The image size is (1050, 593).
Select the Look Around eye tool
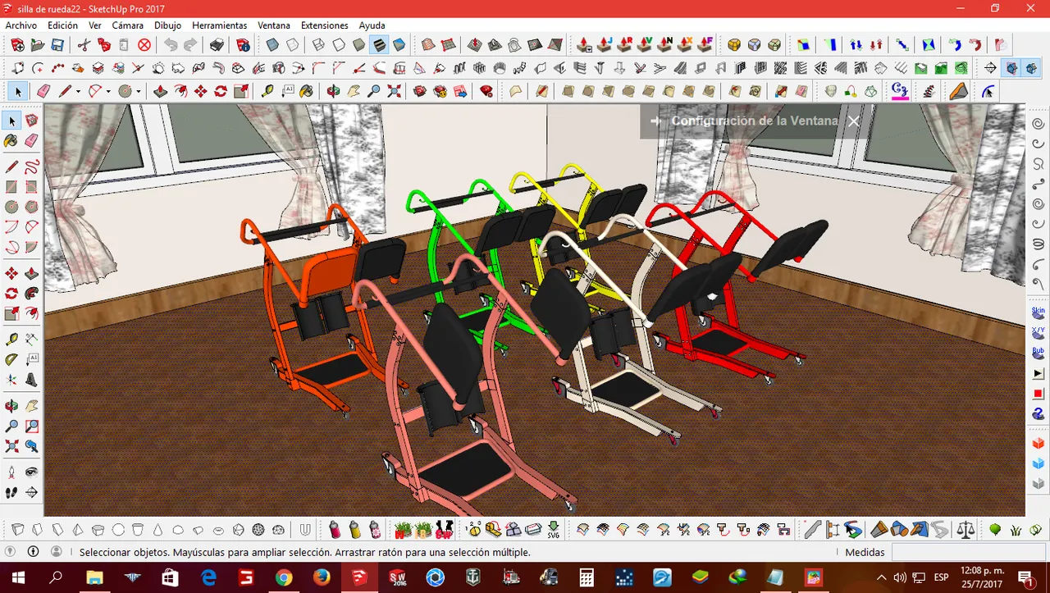(32, 472)
